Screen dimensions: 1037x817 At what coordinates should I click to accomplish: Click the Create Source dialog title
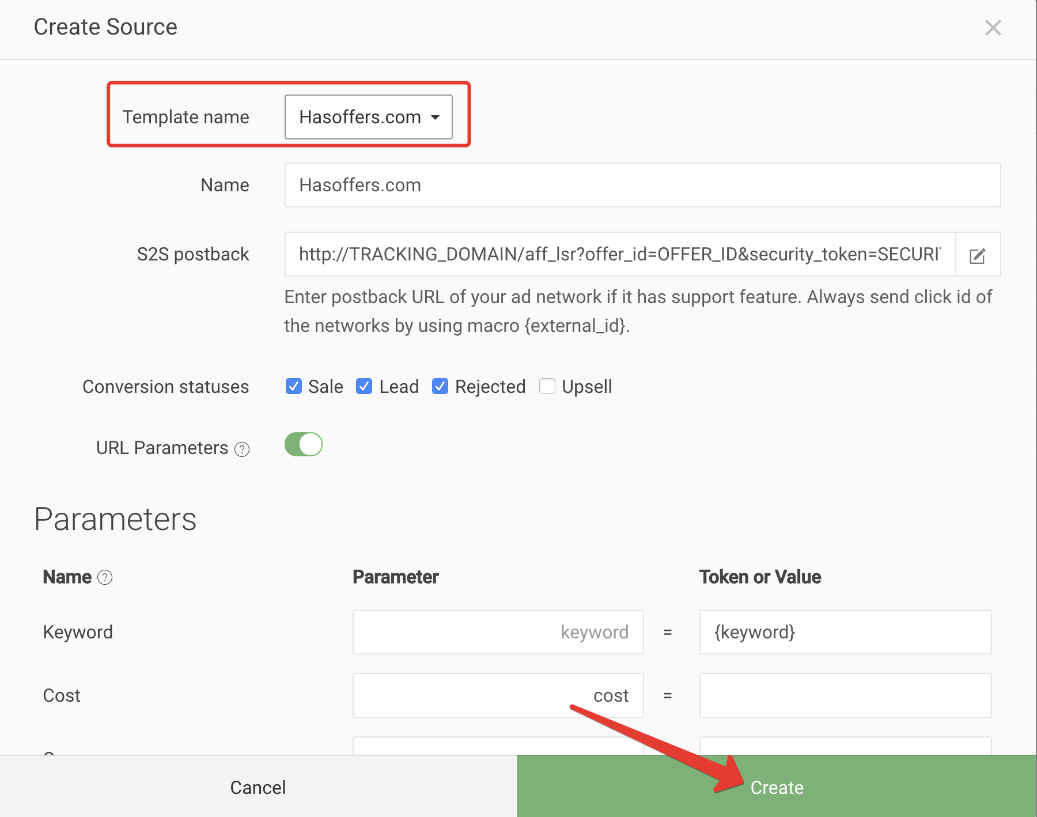[105, 27]
